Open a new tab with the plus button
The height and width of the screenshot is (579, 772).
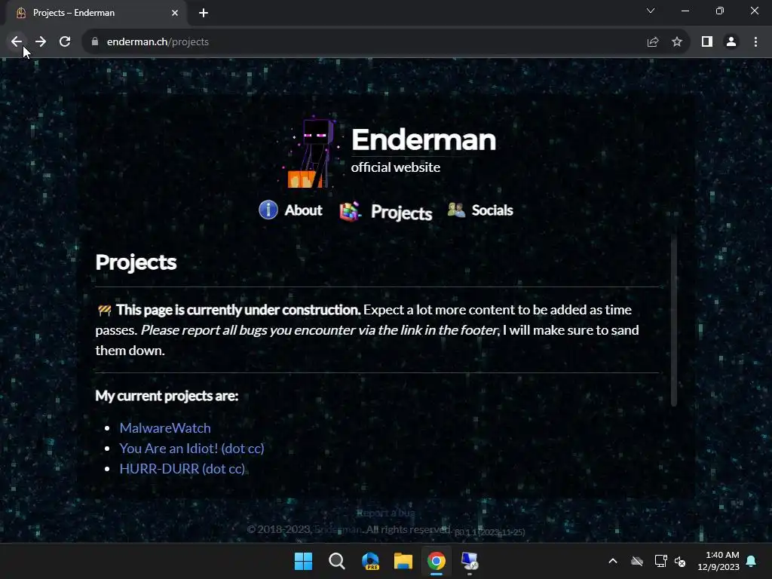click(204, 13)
